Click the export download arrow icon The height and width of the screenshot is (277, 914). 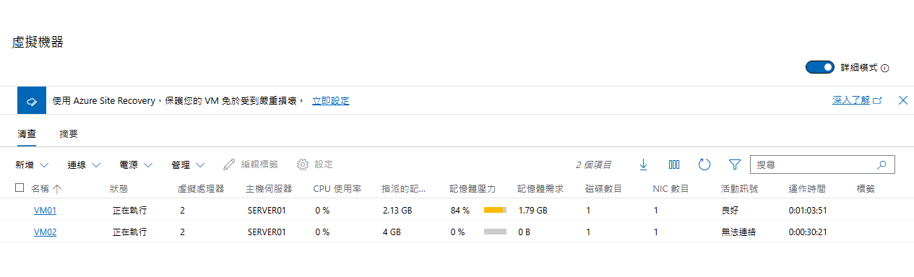coord(643,164)
